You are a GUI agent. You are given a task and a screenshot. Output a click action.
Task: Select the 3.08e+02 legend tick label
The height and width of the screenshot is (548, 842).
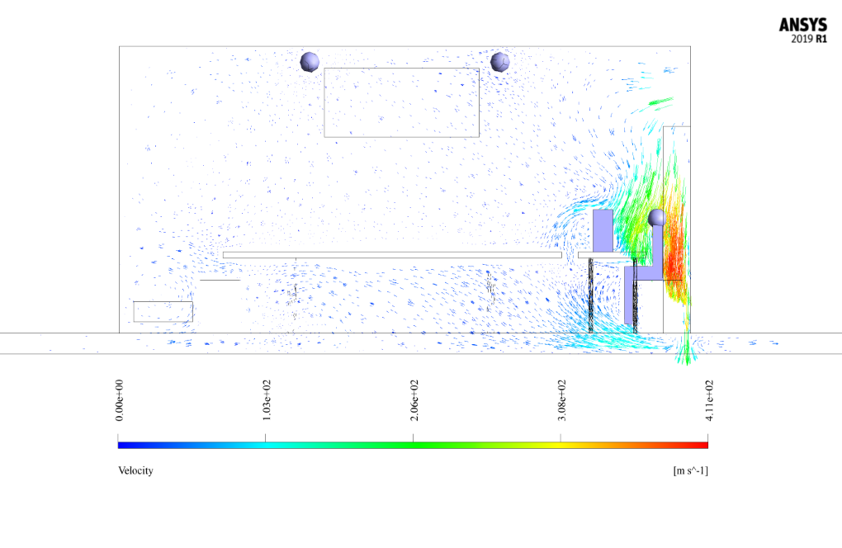point(561,400)
